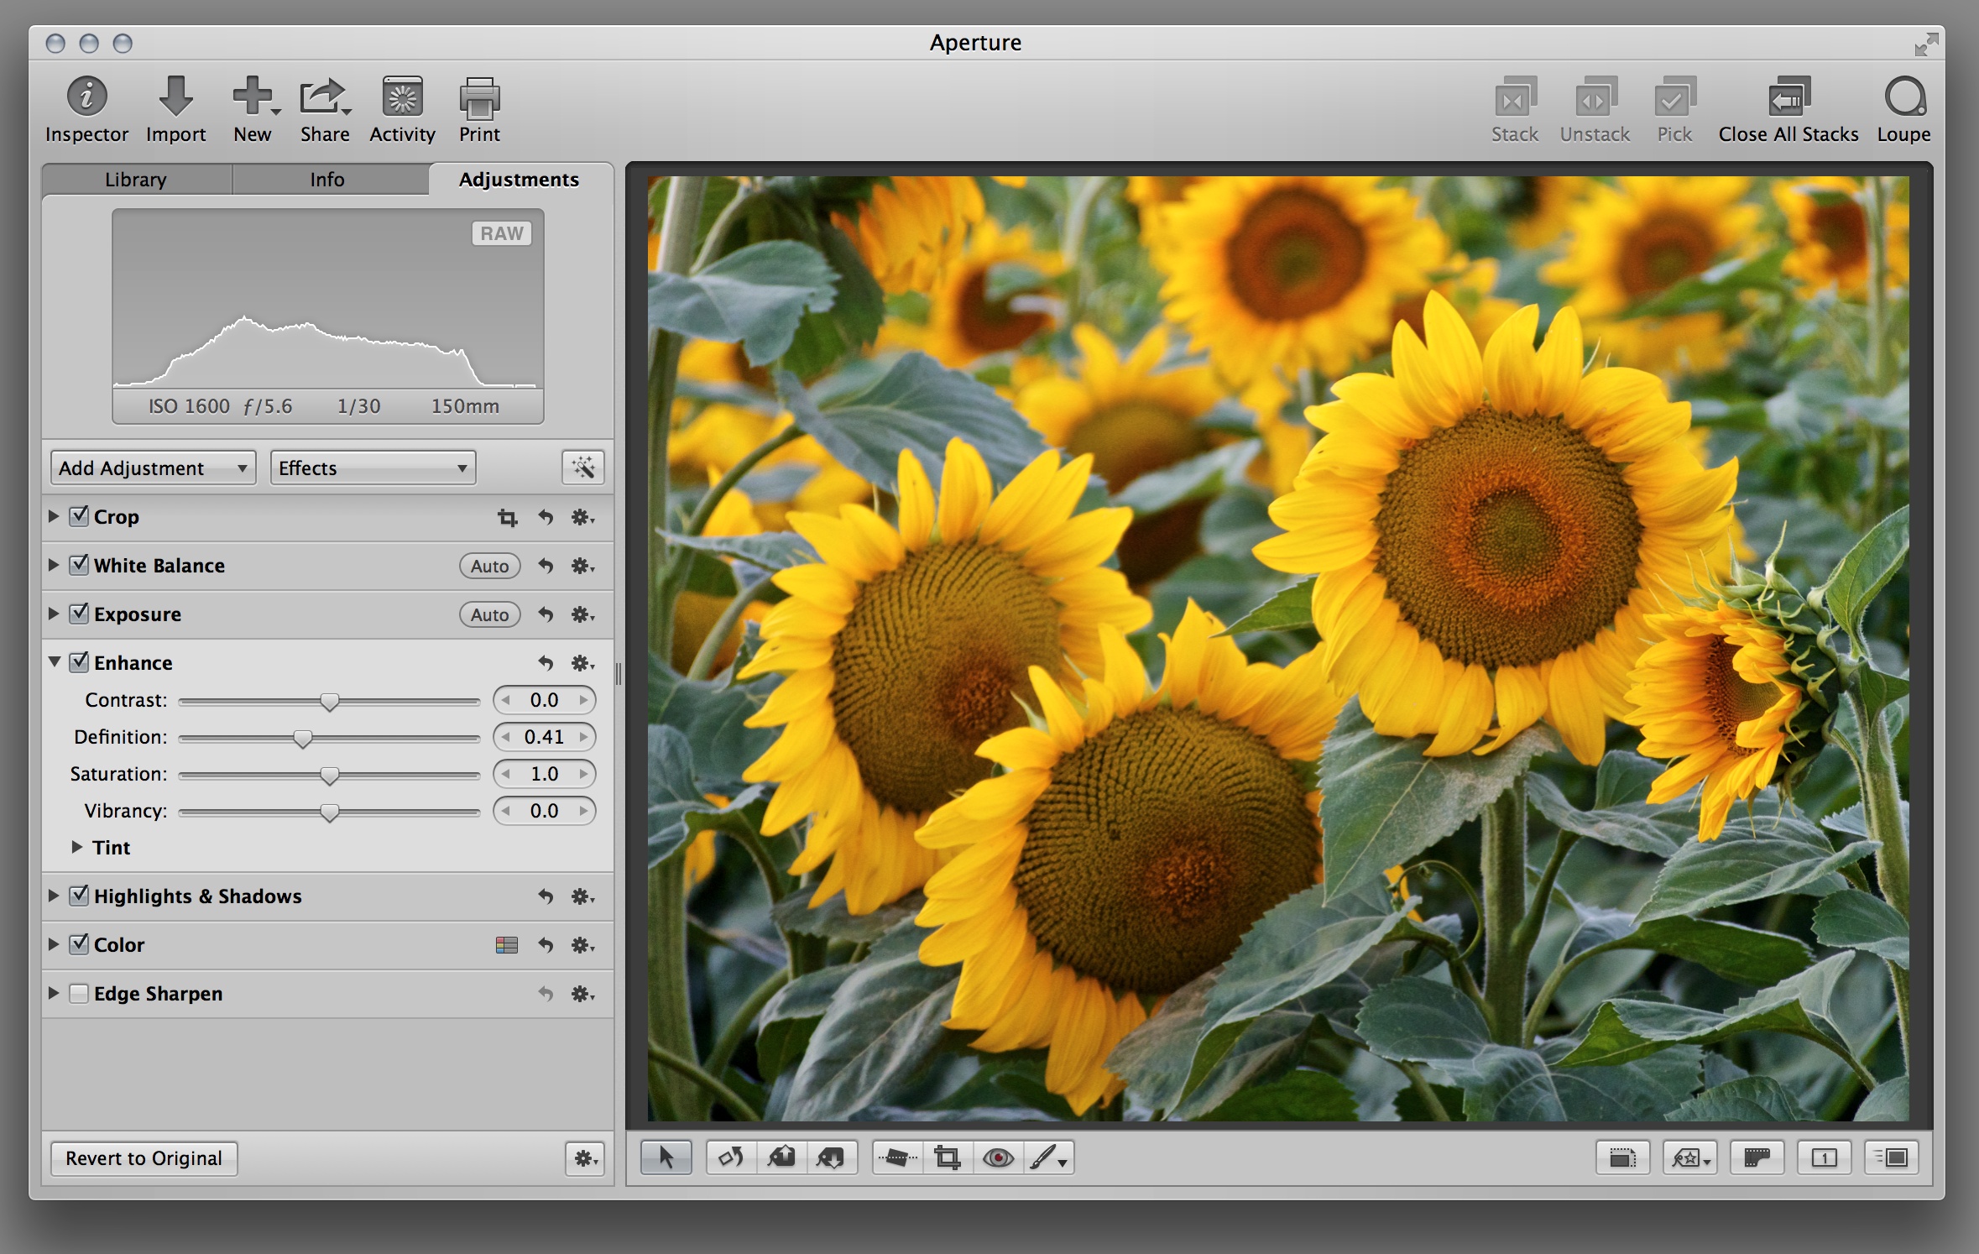Switch to the Library tab
This screenshot has height=1254, width=1979.
(x=136, y=180)
